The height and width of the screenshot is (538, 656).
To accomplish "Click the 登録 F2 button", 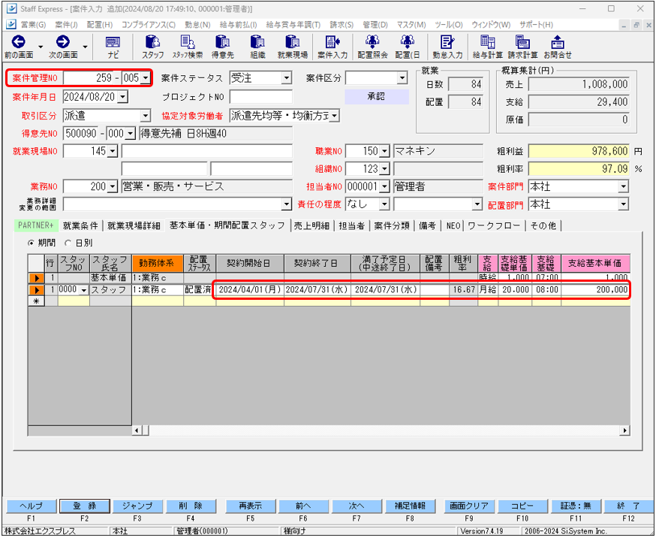I will pyautogui.click(x=85, y=506).
